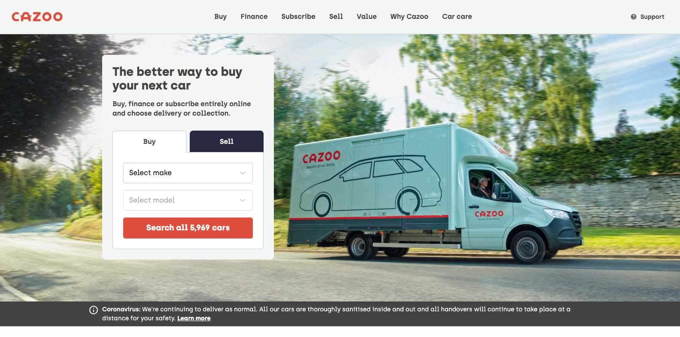
Task: Open the Car care navigation item
Action: (x=457, y=17)
